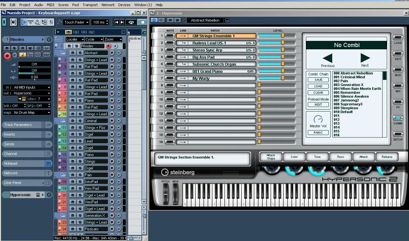Adjust level slider of My Wurly
409x241 pixels.
[277, 78]
